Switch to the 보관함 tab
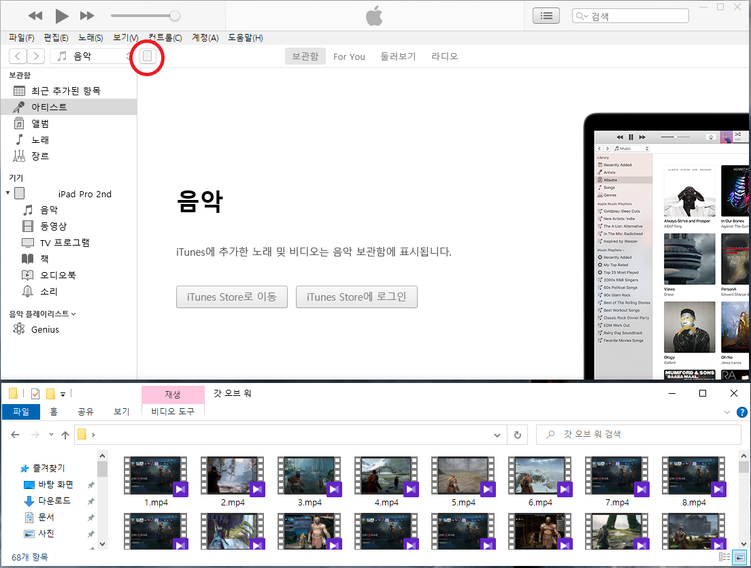 (305, 56)
